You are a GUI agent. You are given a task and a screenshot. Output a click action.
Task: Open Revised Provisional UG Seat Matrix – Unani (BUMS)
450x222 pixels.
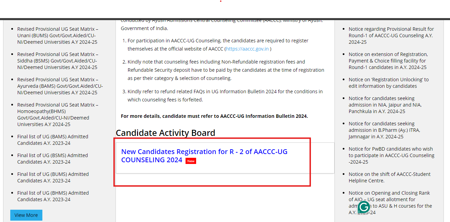pyautogui.click(x=57, y=35)
